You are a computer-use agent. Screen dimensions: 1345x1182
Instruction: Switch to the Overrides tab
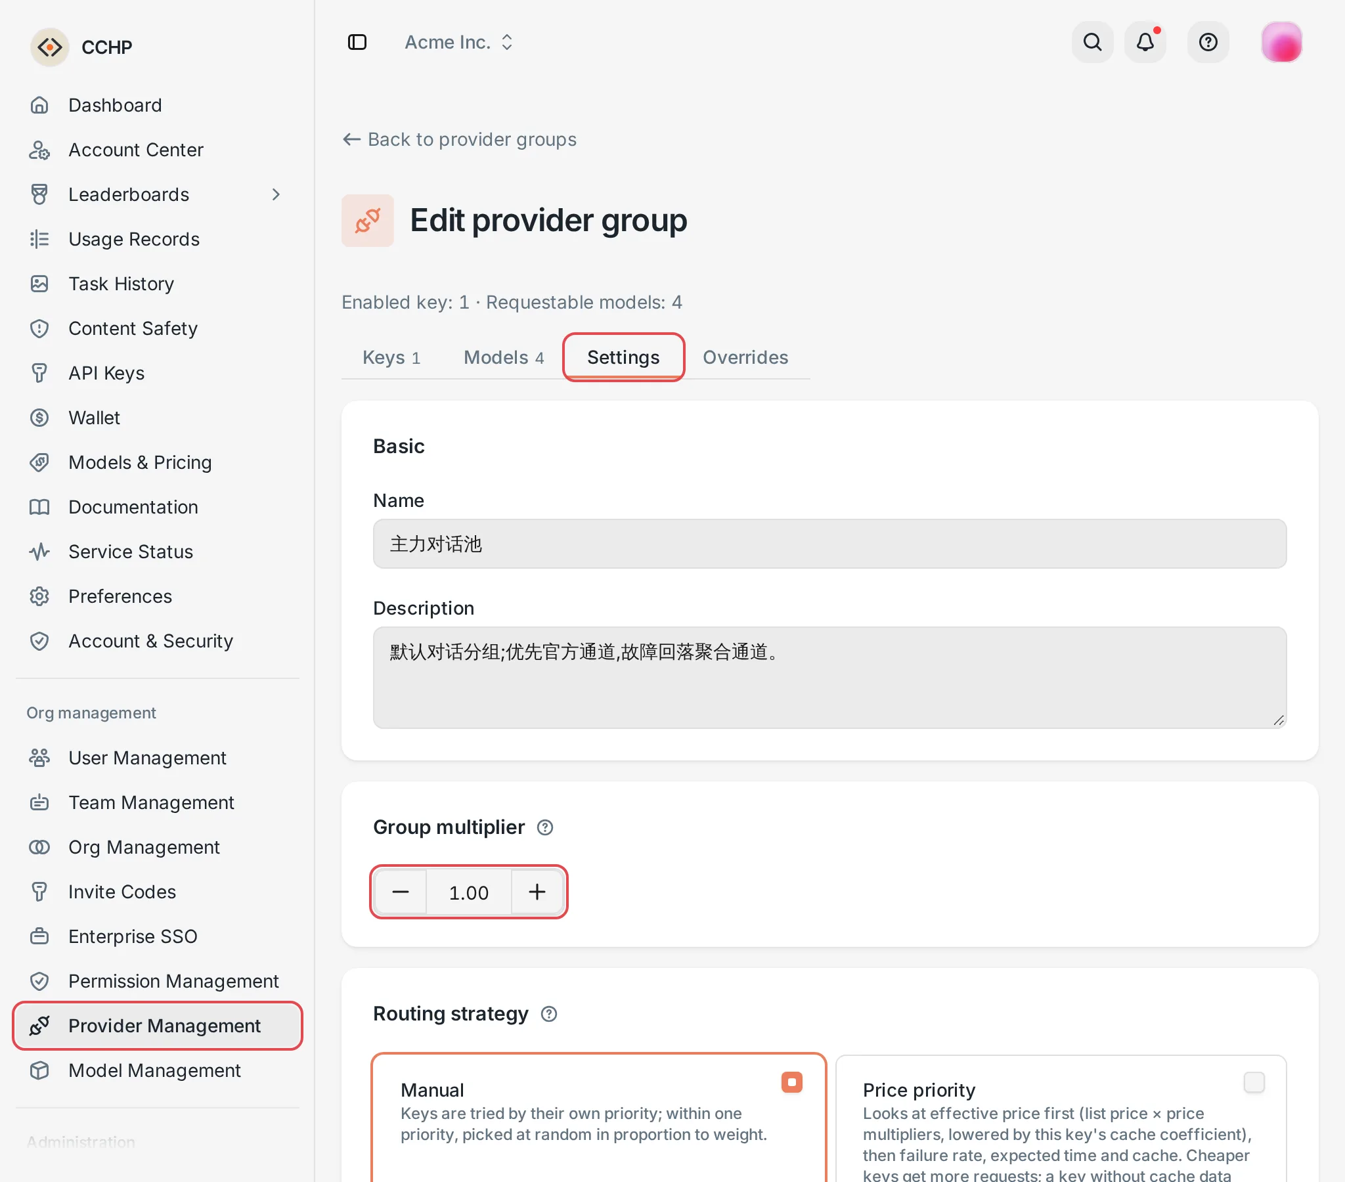click(745, 357)
